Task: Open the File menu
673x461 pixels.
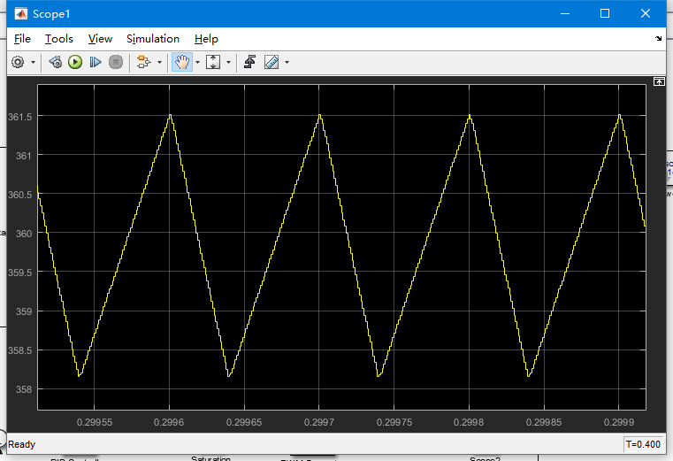Action: point(22,39)
